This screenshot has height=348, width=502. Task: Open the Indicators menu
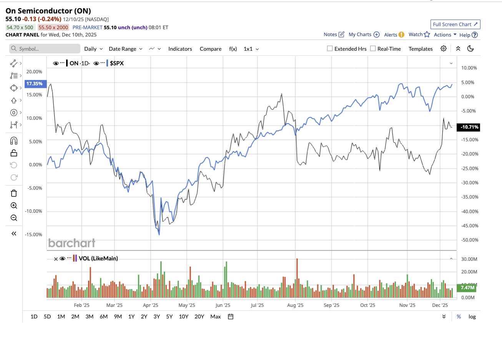coord(180,49)
